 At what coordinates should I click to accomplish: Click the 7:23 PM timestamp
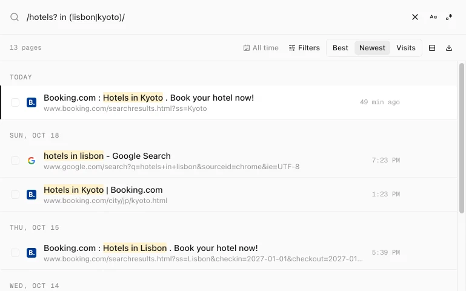tap(386, 161)
